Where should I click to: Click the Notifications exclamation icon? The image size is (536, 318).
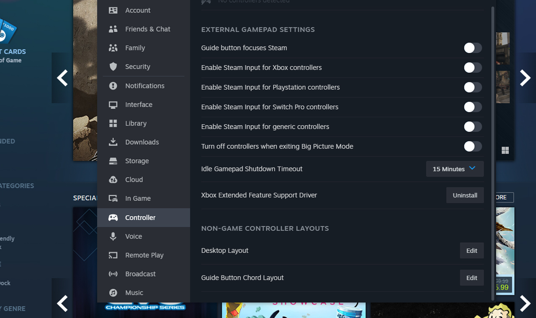(113, 86)
